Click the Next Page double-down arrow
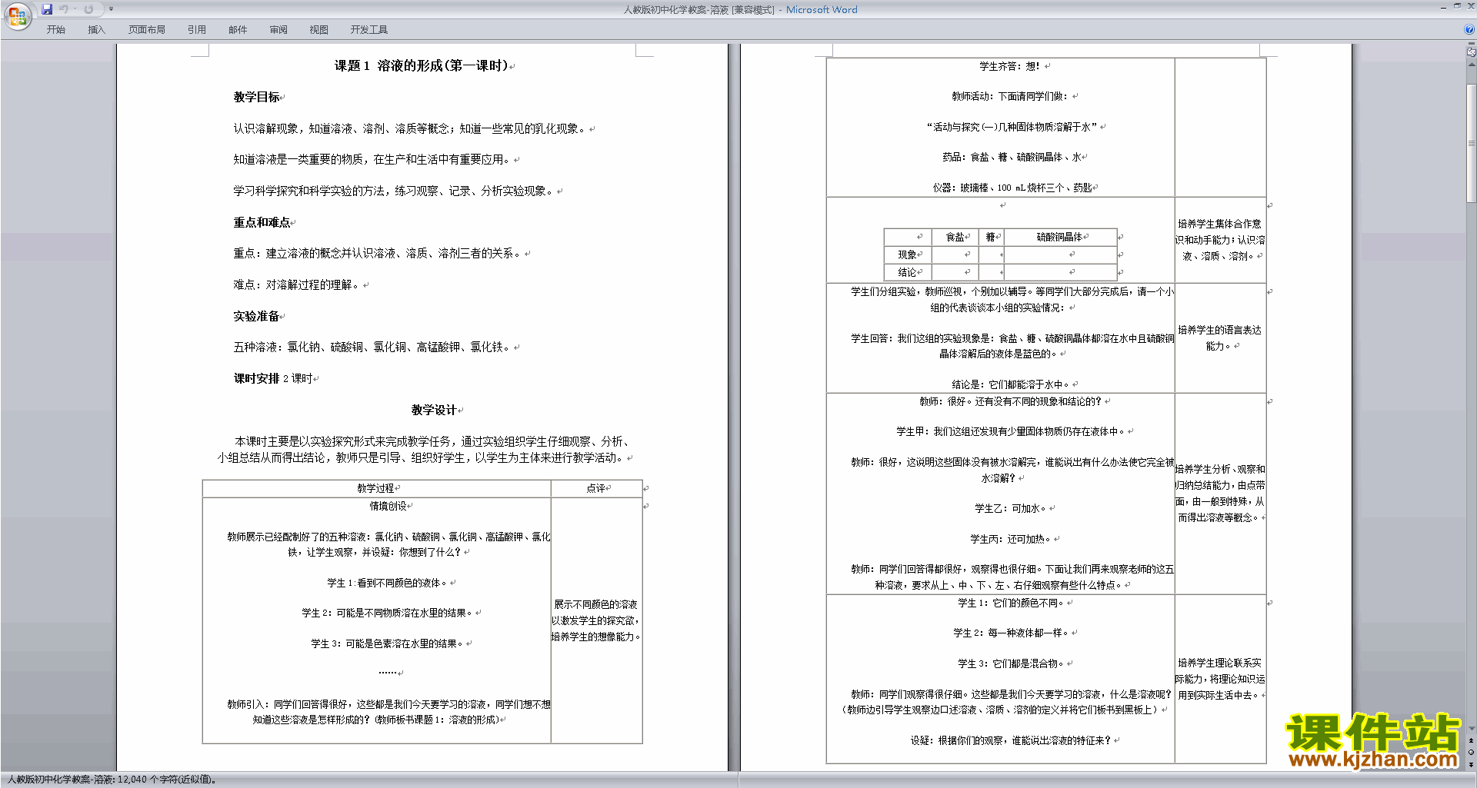This screenshot has height=788, width=1477. (1472, 765)
